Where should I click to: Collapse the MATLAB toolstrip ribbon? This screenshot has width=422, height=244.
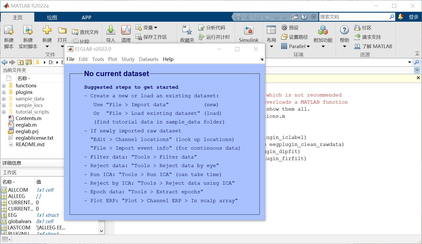pos(417,53)
